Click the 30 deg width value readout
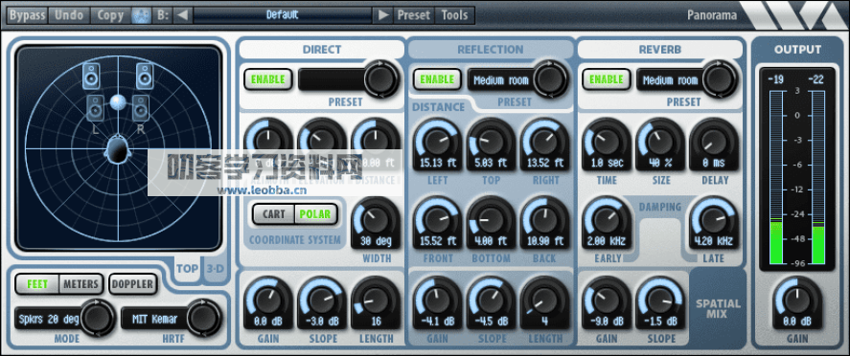Viewport: 850px width, 356px height. (x=376, y=242)
